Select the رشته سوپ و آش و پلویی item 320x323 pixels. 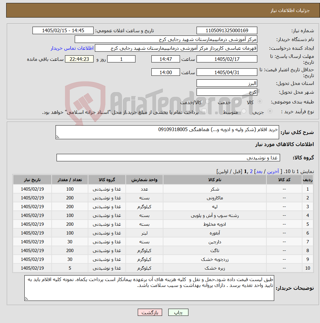(215, 215)
